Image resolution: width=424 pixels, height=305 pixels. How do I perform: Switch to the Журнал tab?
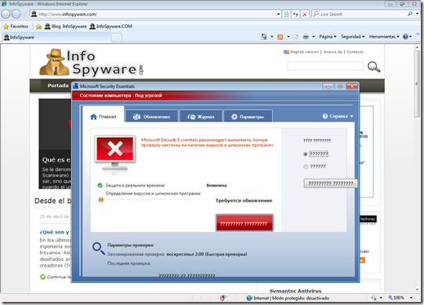coord(201,117)
